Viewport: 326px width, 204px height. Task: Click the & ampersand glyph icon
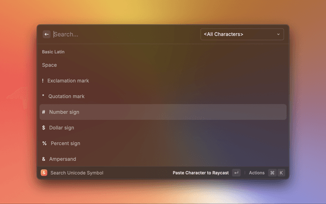pyautogui.click(x=44, y=159)
